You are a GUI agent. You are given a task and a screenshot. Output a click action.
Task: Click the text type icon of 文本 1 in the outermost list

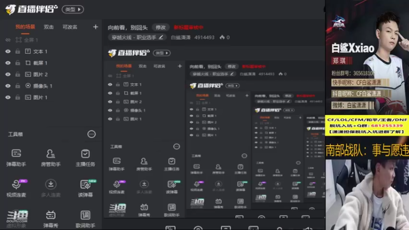point(28,52)
